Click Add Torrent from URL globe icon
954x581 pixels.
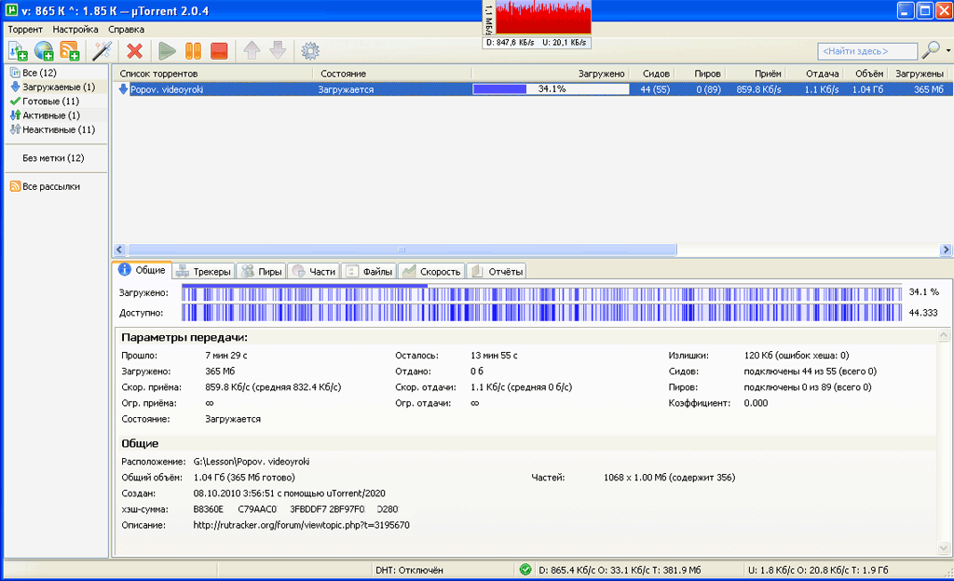[x=44, y=51]
